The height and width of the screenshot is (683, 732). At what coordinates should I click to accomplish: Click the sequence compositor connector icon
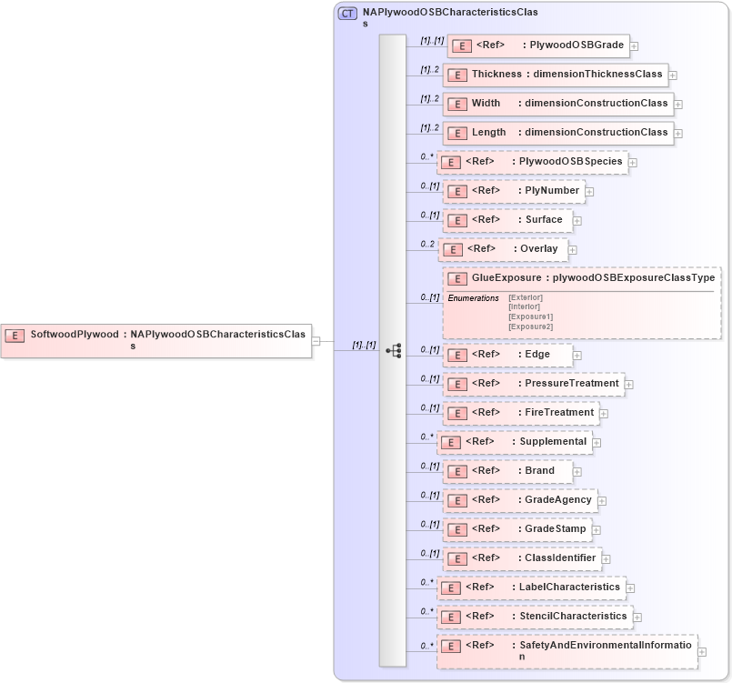(393, 350)
